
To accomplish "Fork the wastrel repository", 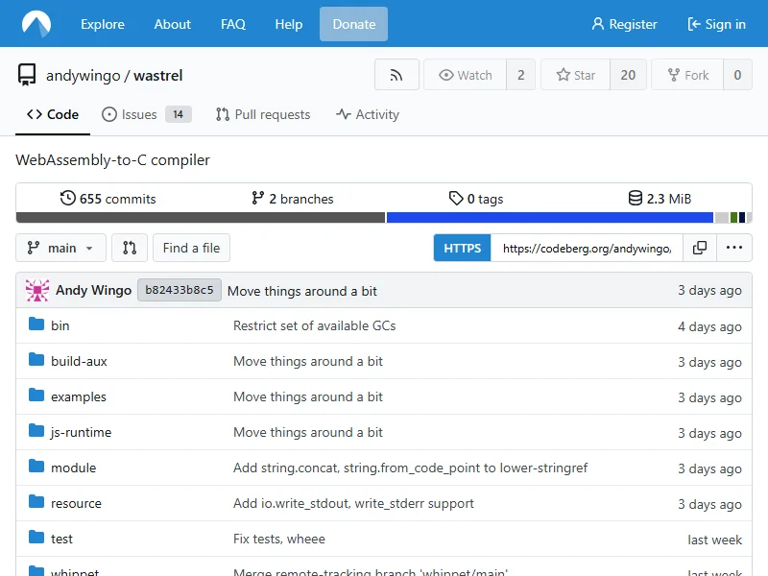I will coord(685,75).
